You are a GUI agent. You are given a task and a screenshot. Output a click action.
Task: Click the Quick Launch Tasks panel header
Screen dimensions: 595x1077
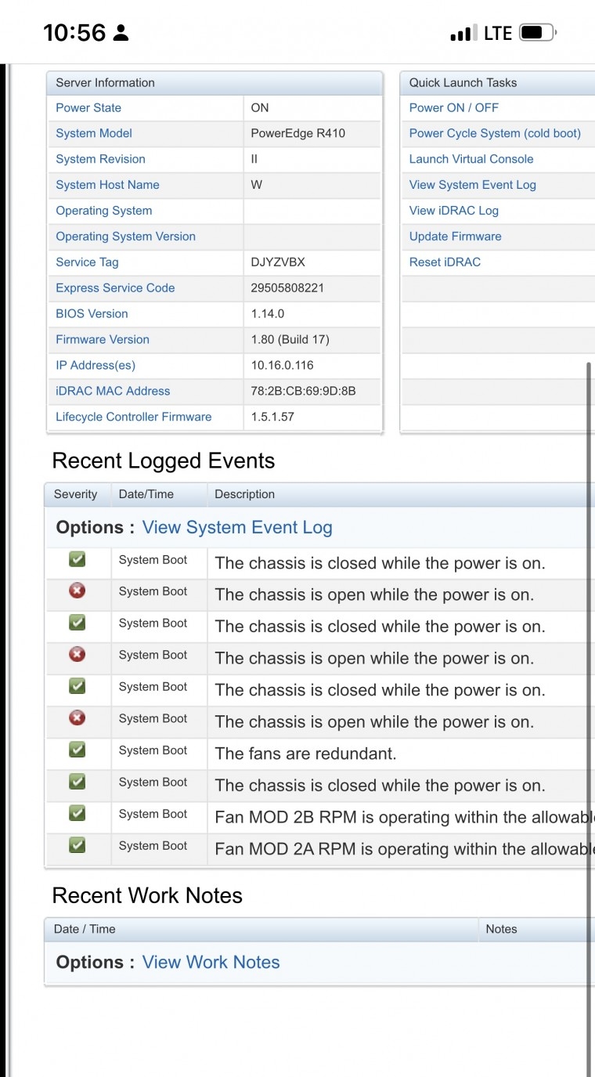tap(498, 82)
